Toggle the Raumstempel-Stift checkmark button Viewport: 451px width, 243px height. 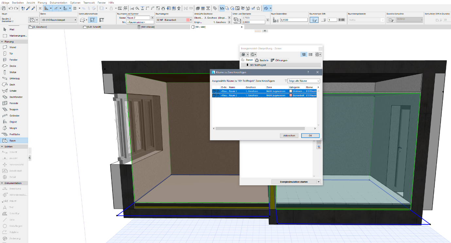point(314,20)
